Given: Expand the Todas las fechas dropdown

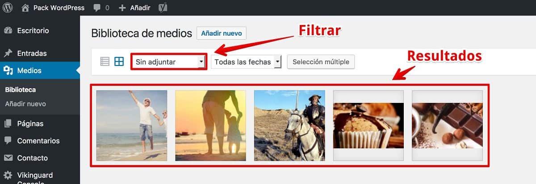Looking at the screenshot, I should (246, 62).
